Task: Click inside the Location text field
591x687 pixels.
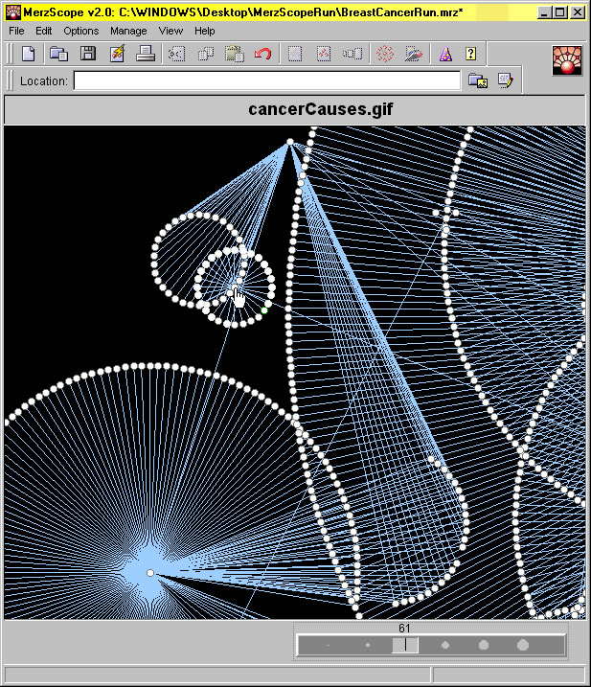Action: click(x=266, y=81)
